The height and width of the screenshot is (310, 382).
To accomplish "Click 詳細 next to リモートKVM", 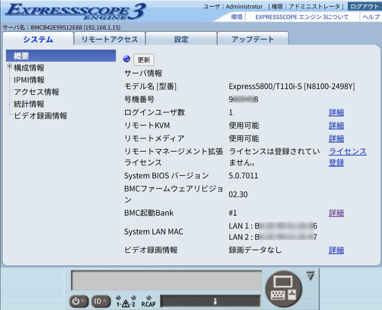I will [336, 125].
